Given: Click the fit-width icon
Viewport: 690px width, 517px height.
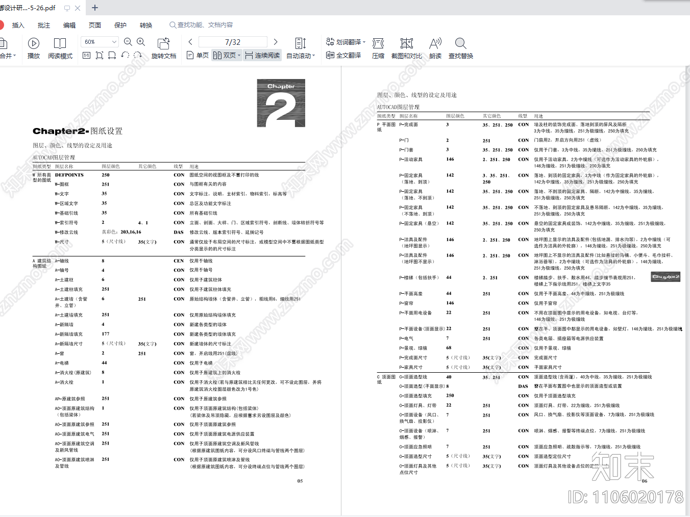Looking at the screenshot, I should 112,55.
